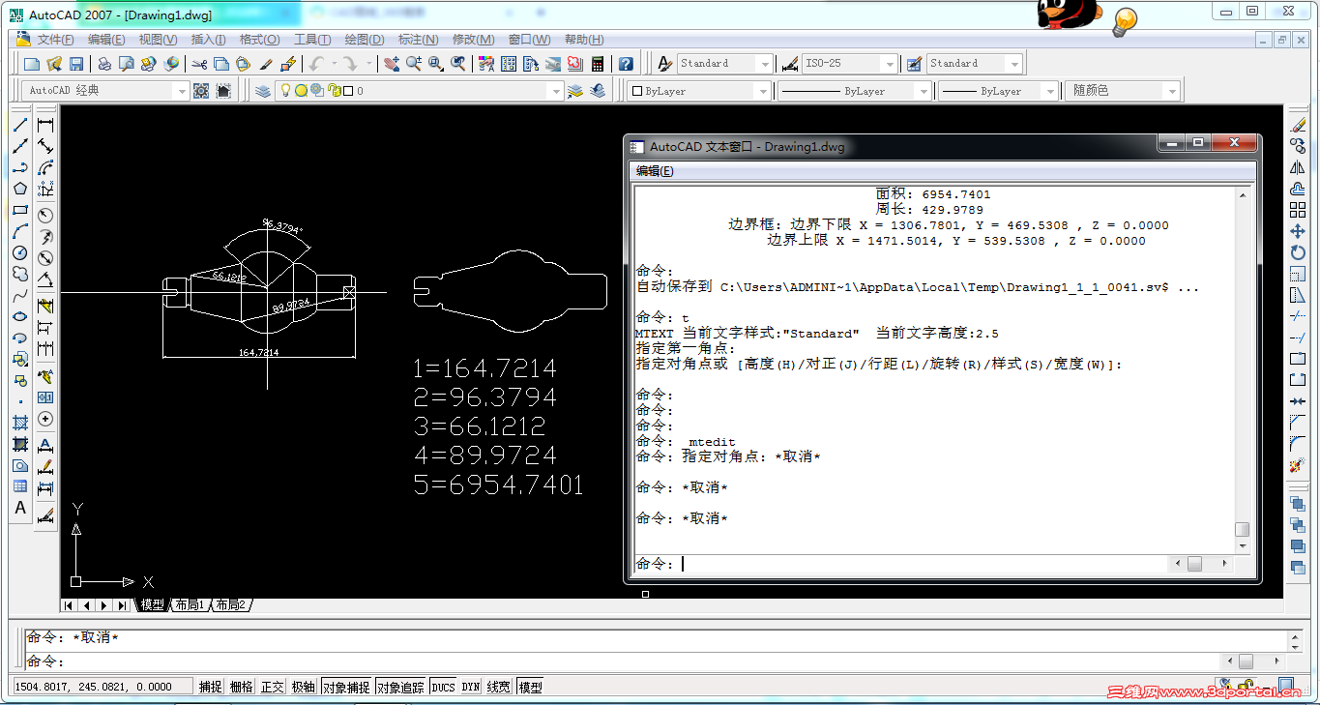Select the Rotate modify tool
The height and width of the screenshot is (705, 1320).
[1298, 252]
